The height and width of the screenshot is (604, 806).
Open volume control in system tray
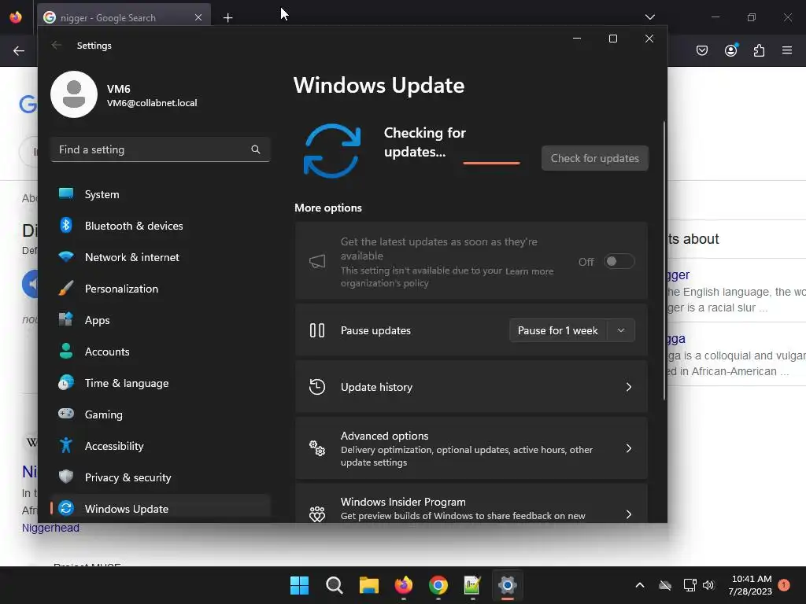pyautogui.click(x=708, y=585)
